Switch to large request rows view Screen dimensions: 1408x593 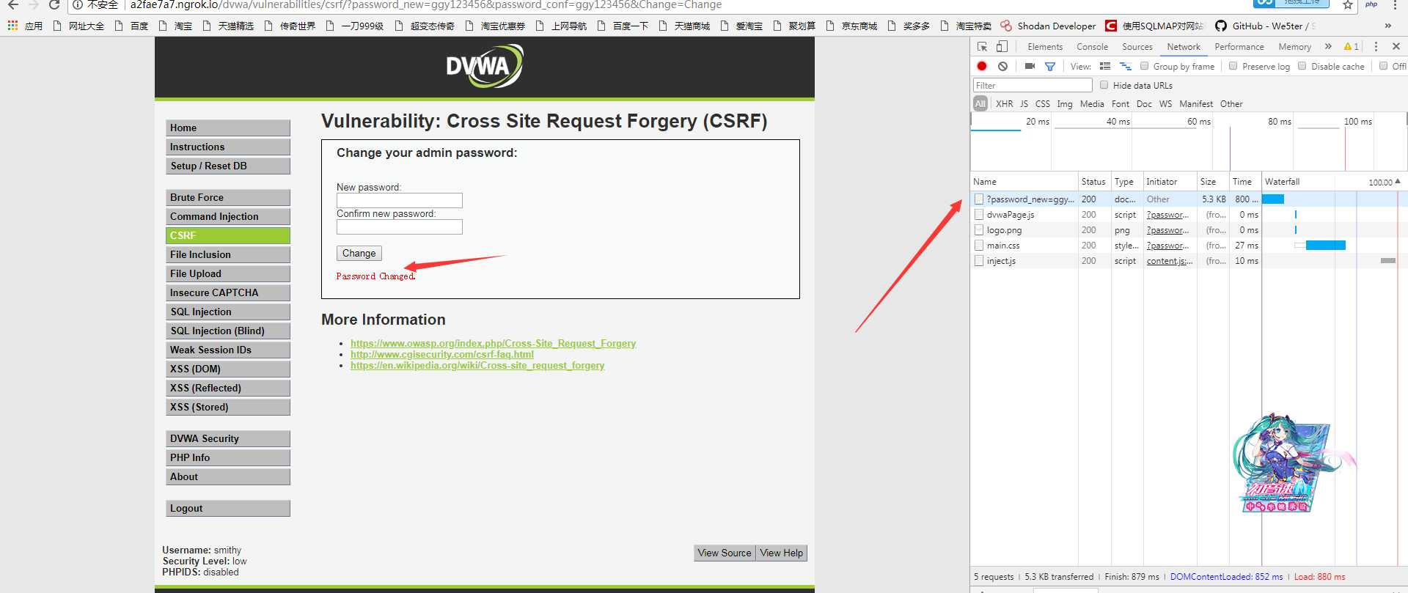(1105, 66)
